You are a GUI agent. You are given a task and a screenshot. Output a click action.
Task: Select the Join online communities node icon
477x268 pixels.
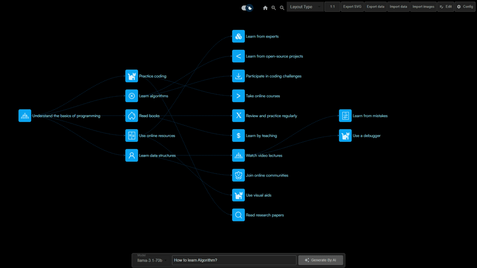[x=238, y=175]
